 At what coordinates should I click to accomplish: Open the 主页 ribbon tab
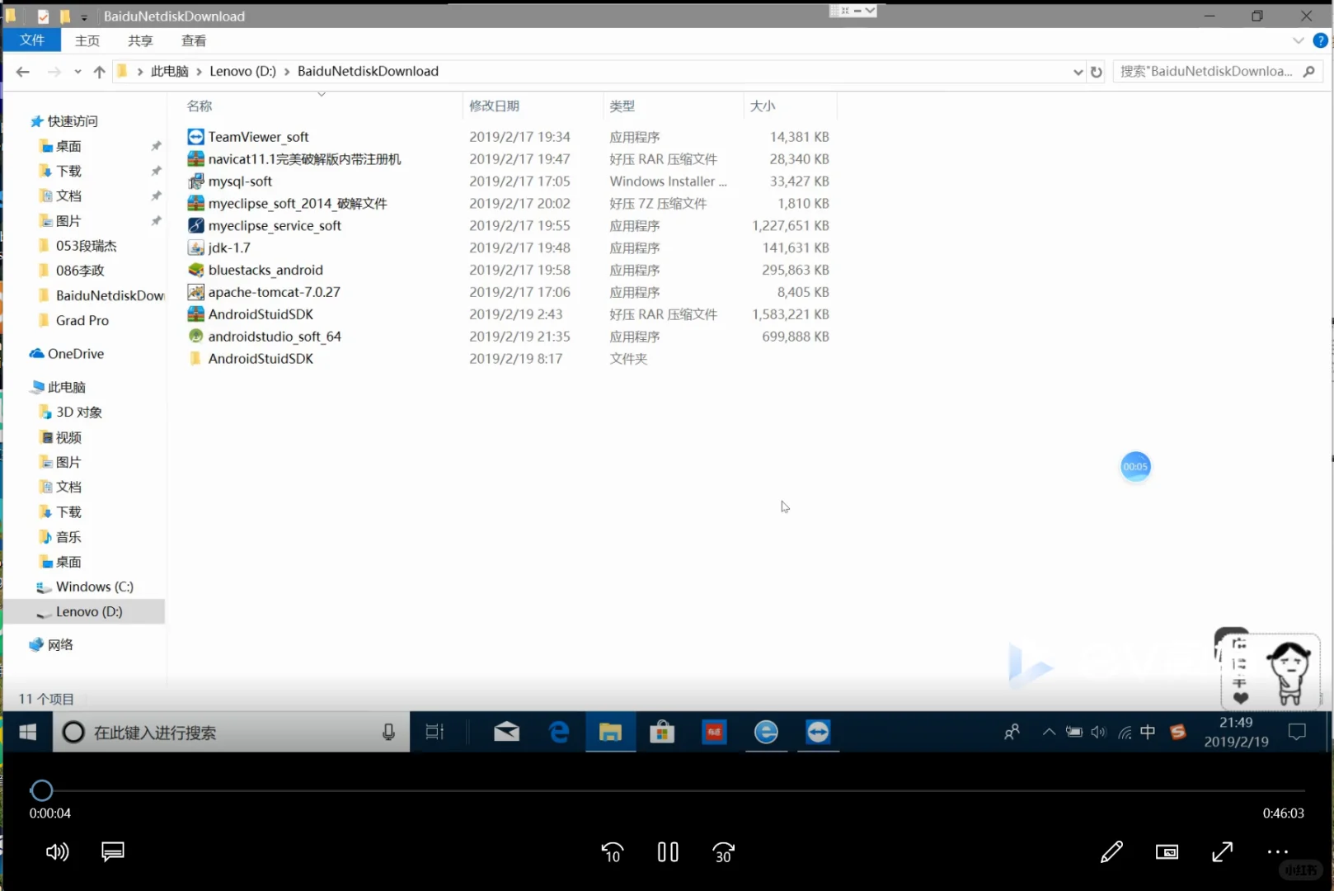pyautogui.click(x=87, y=40)
